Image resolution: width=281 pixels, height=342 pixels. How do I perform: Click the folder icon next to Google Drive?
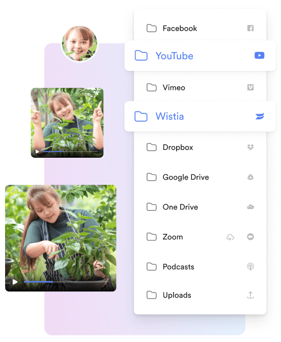[x=151, y=177]
